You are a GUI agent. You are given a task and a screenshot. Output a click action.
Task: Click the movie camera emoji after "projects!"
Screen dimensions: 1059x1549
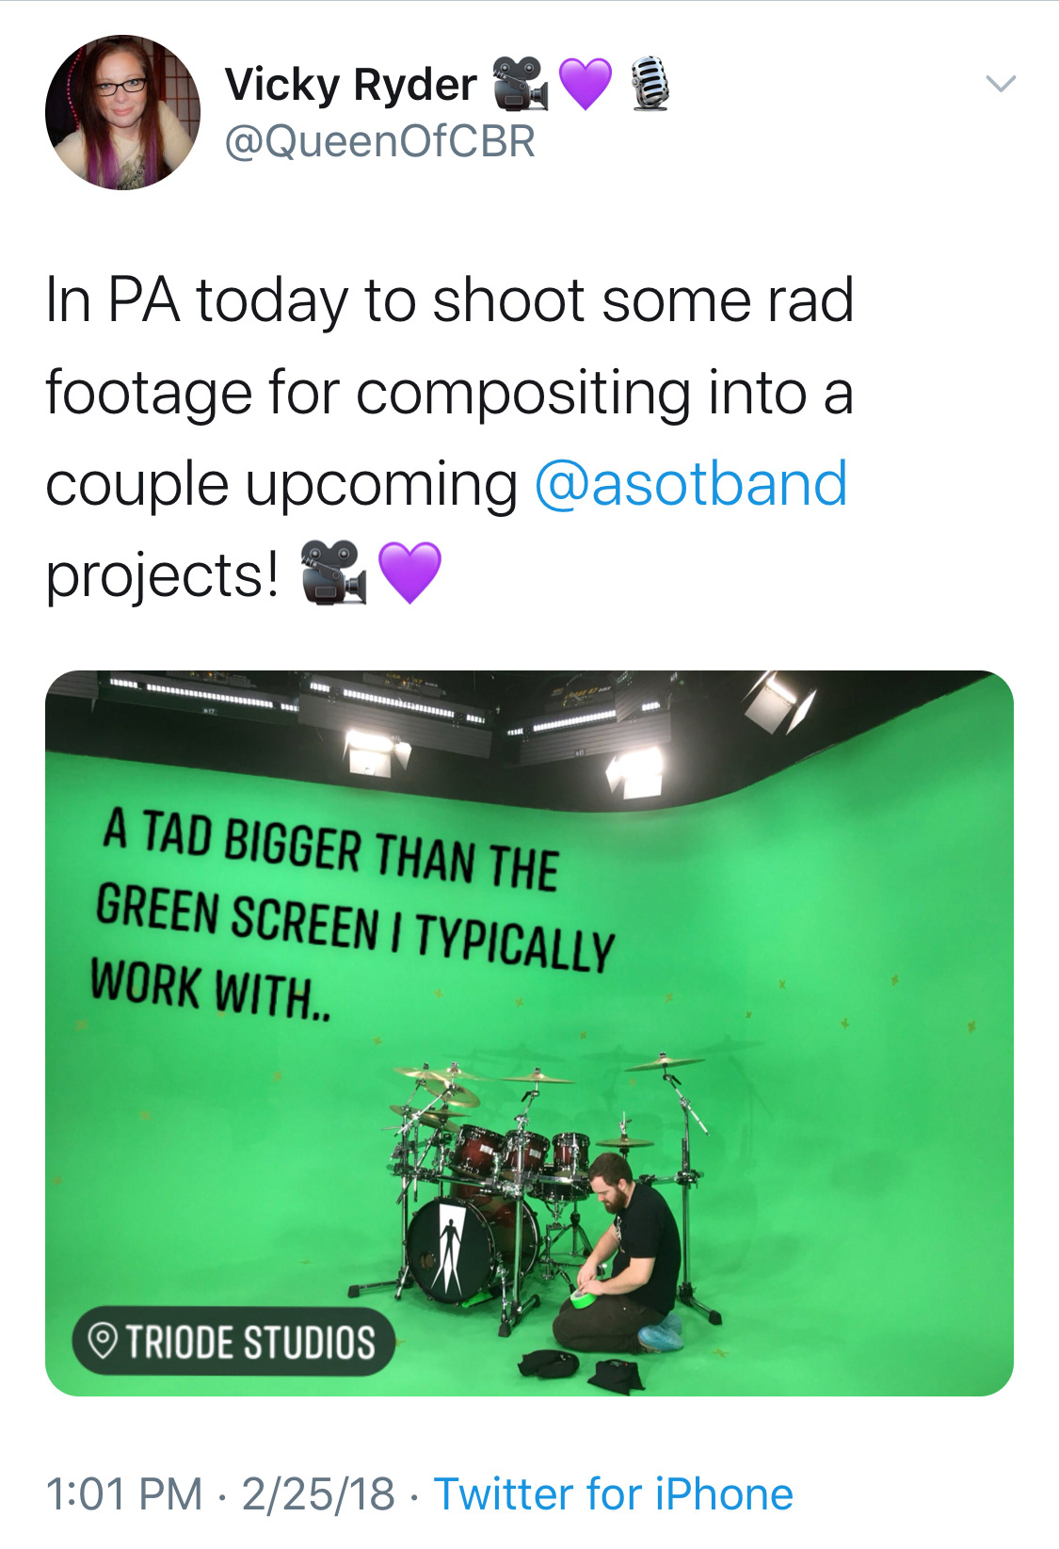click(333, 573)
